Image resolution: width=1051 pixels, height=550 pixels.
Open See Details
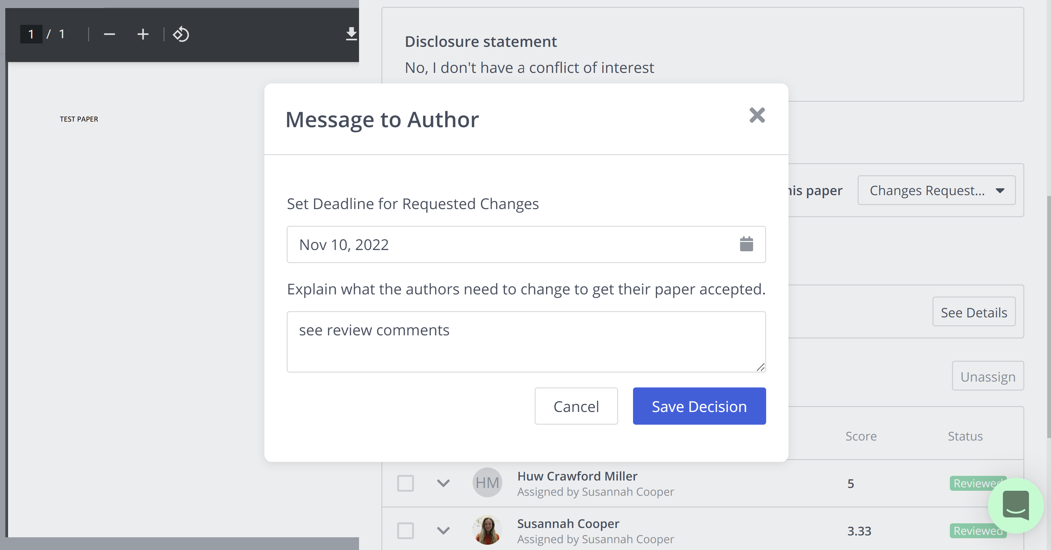[974, 312]
